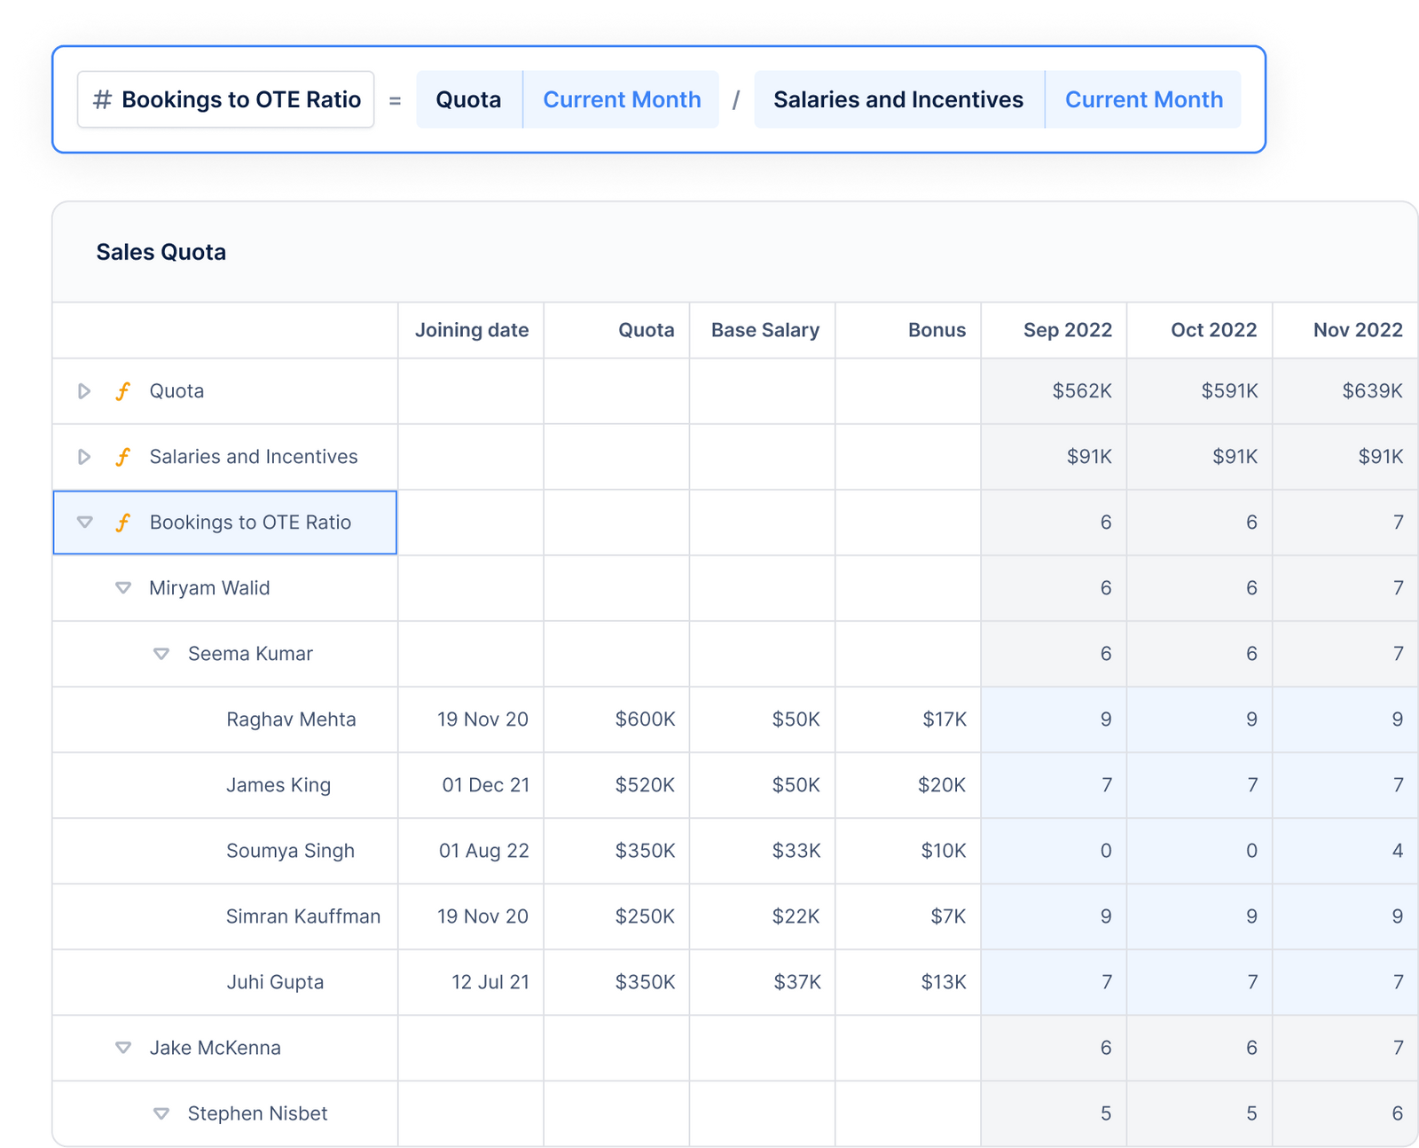Collapse the Bookings to OTE Ratio breakdown
Viewport: 1419px width, 1148px height.
pos(84,523)
